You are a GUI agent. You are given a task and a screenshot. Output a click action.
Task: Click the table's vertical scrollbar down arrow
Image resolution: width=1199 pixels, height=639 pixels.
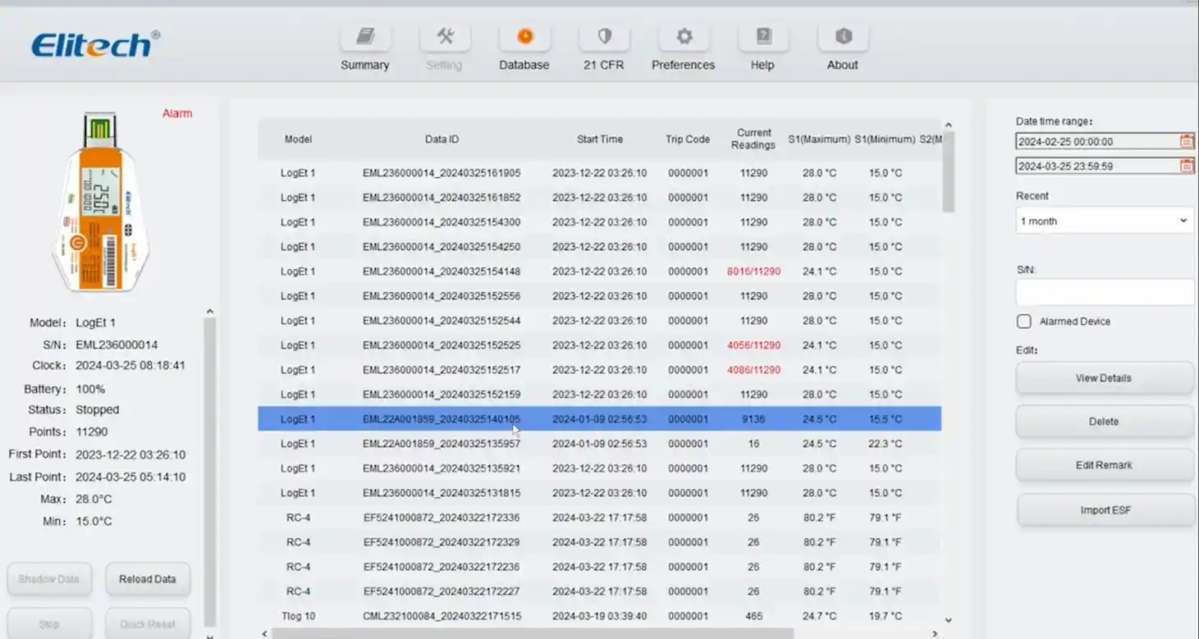click(x=949, y=621)
